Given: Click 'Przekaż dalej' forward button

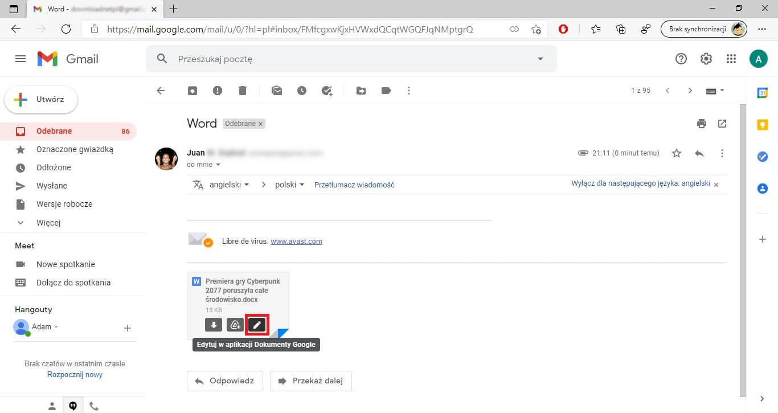Looking at the screenshot, I should [310, 381].
